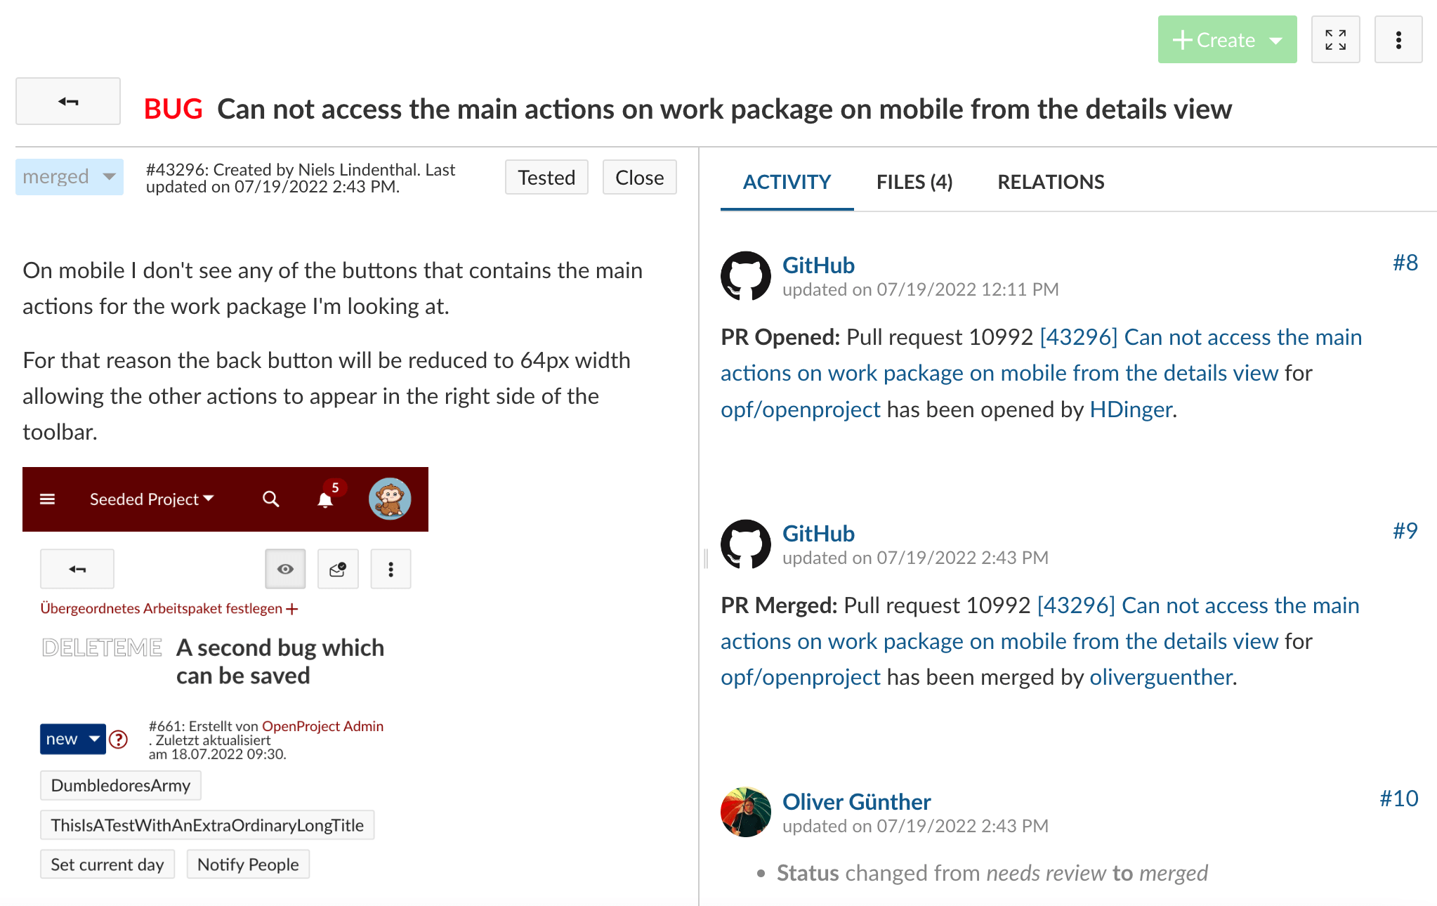Select the search icon in the mobile screenshot
This screenshot has height=906, width=1437.
pyautogui.click(x=270, y=499)
